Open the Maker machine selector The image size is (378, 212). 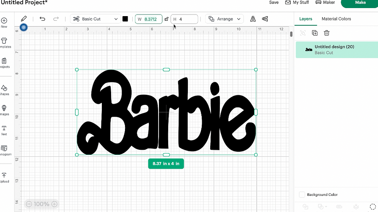tap(325, 2)
